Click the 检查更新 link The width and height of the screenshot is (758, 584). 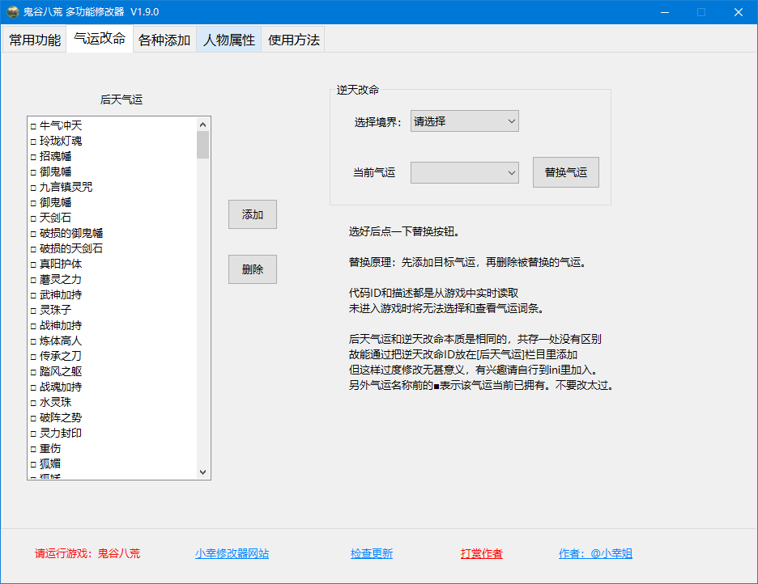372,554
